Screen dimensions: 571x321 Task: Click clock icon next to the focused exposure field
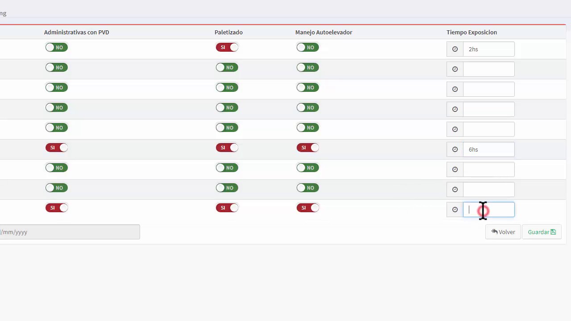pyautogui.click(x=455, y=210)
